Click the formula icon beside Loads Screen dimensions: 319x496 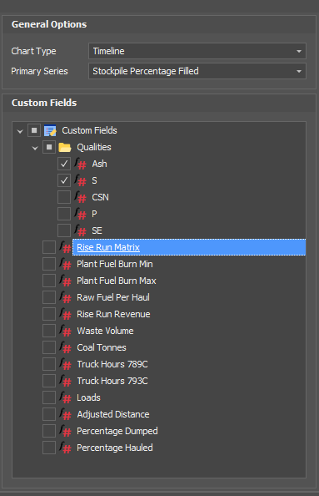(x=65, y=397)
